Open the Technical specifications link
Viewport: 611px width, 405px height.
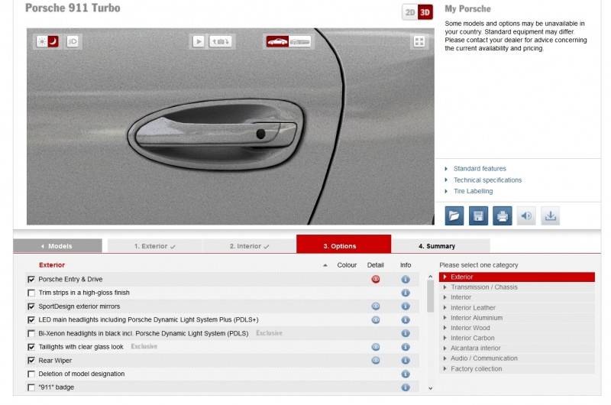point(487,180)
